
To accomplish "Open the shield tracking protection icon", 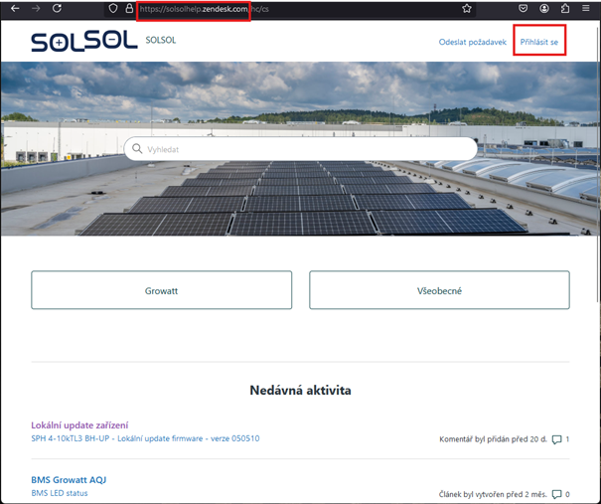I will point(113,8).
